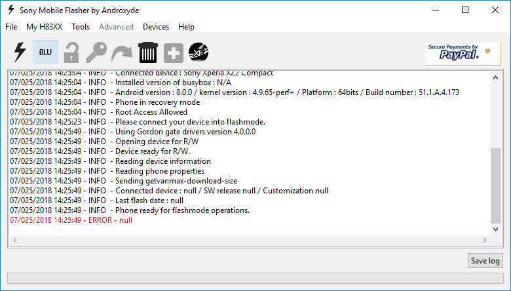Click the 'Using Gordon gate drivers version' line

pos(132,132)
